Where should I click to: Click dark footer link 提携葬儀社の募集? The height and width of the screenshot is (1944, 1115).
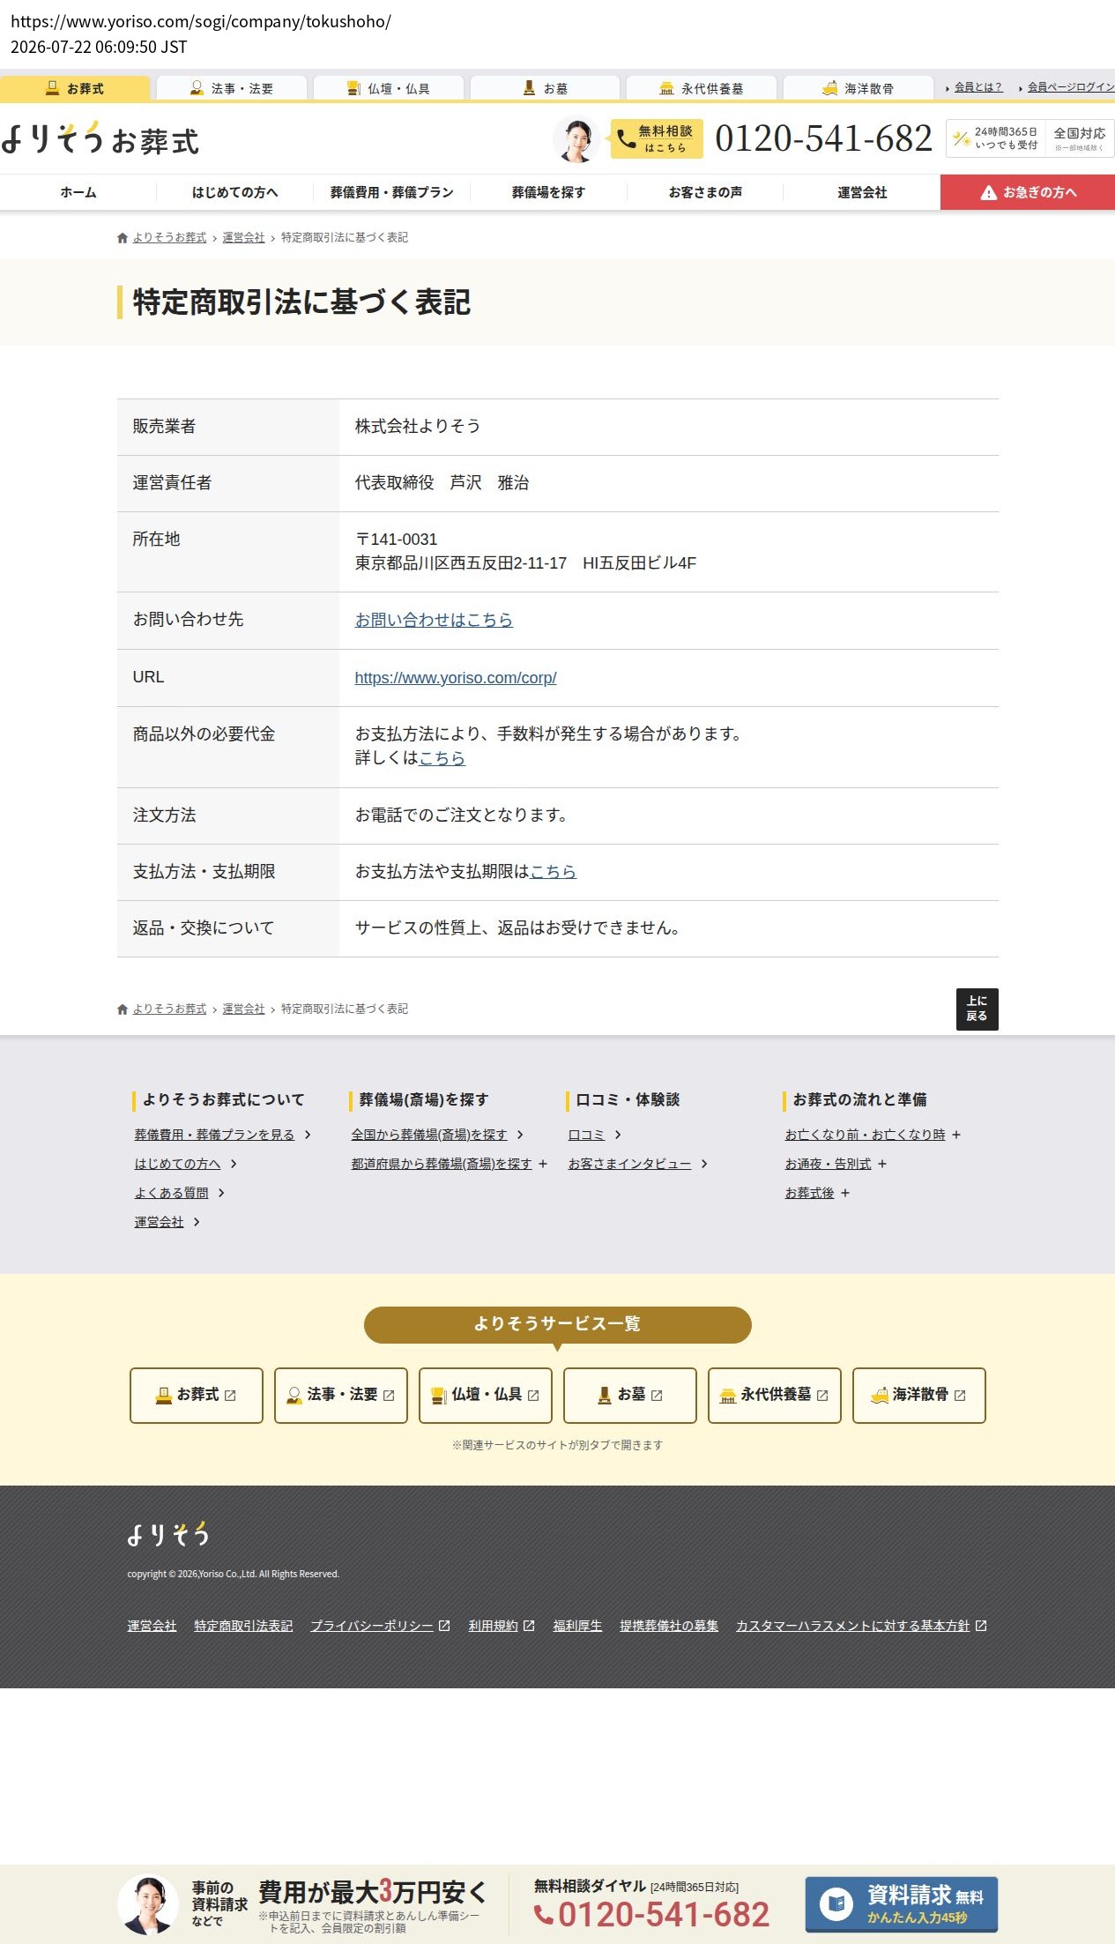click(x=669, y=1626)
